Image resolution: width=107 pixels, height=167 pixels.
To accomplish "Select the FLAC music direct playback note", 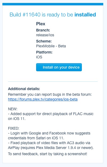I will click(x=51, y=116).
